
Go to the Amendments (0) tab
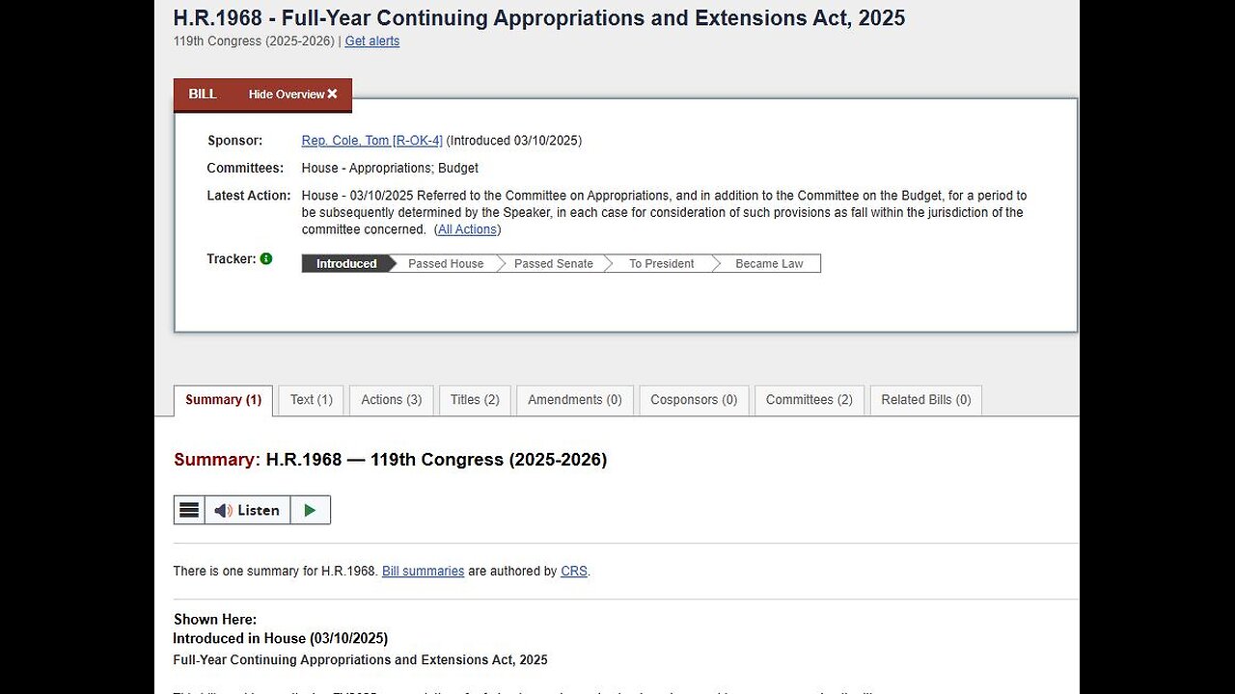click(575, 400)
